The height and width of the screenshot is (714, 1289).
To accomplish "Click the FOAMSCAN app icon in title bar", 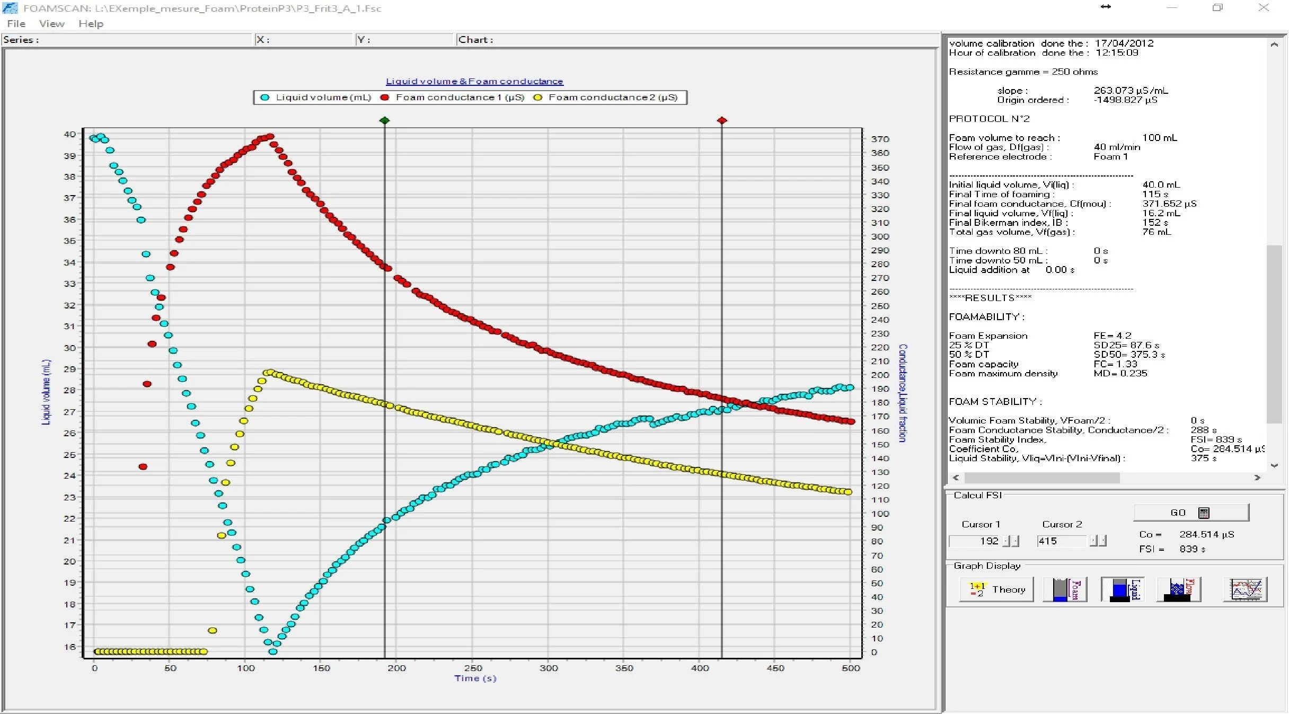I will point(10,8).
